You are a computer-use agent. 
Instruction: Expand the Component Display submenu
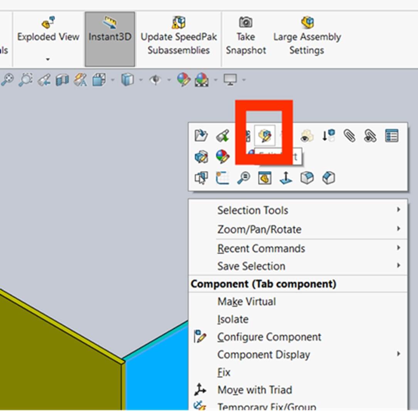[264, 354]
